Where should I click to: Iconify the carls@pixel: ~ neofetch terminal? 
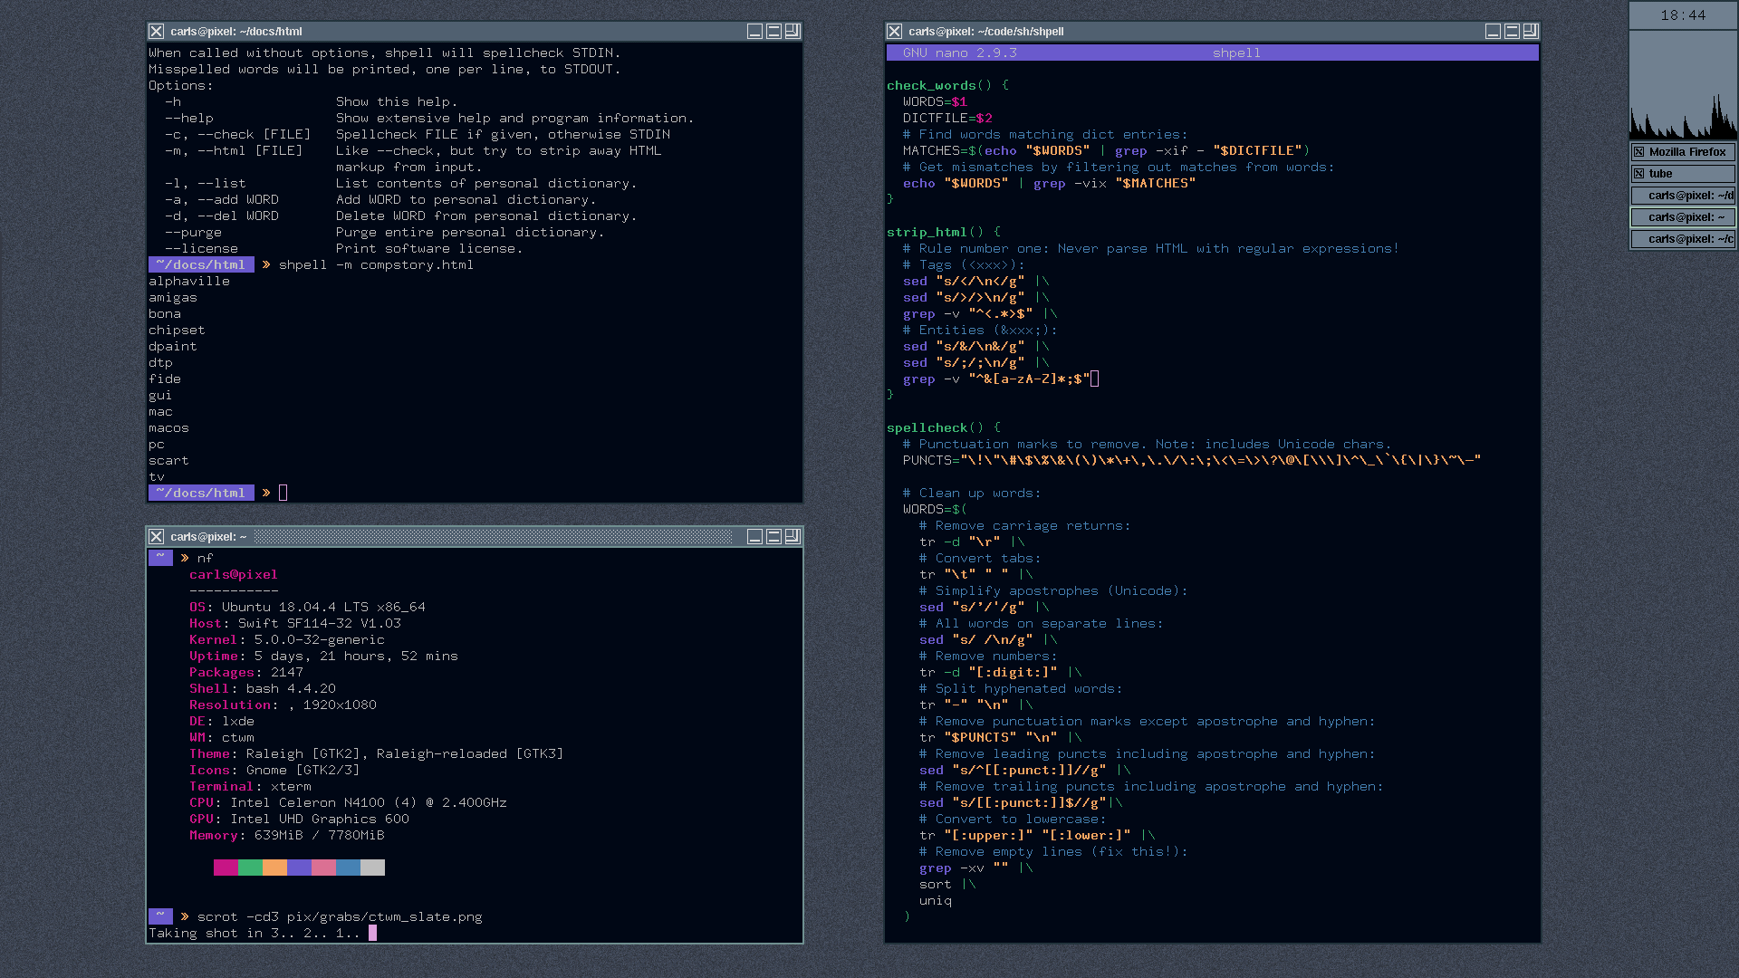754,537
